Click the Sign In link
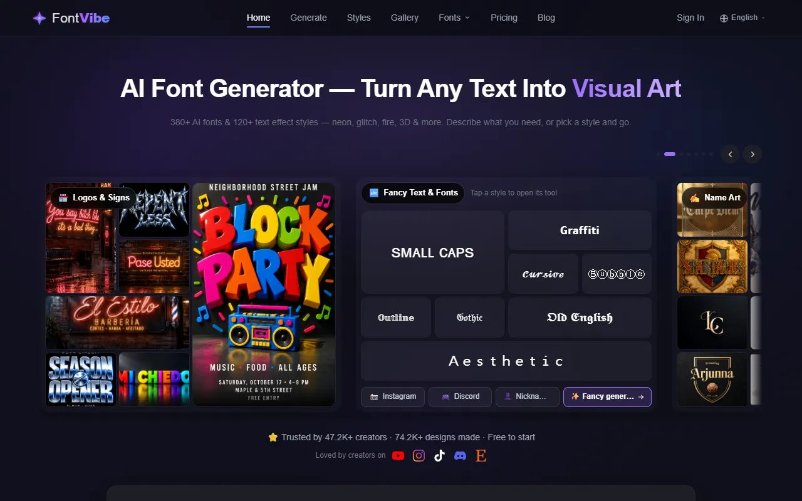The width and height of the screenshot is (802, 501). click(690, 18)
